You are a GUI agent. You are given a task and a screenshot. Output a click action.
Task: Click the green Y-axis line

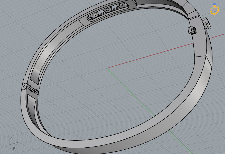(131, 93)
